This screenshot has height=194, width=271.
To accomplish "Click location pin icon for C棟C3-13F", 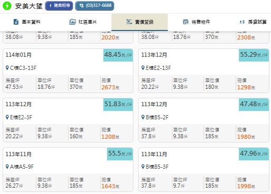I will [x=7, y=68].
